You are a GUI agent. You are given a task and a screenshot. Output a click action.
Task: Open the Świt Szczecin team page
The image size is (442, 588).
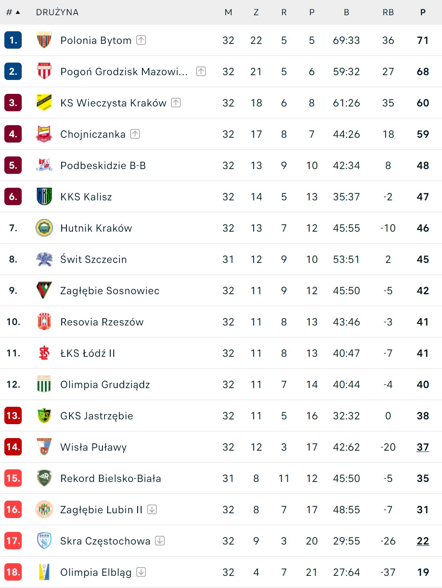pos(93,259)
